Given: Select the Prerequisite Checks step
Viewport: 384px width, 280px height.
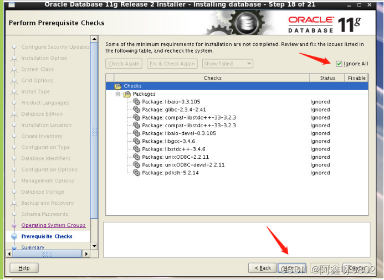Looking at the screenshot, I should click(47, 236).
